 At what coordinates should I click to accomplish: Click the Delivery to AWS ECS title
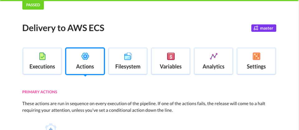point(63,28)
